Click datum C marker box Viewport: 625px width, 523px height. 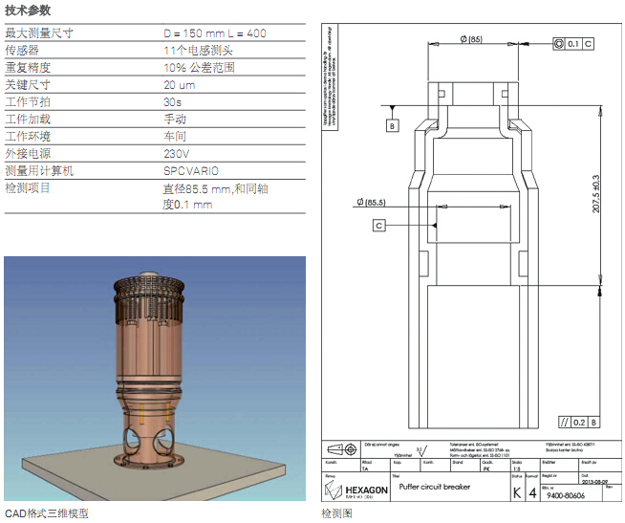click(379, 225)
